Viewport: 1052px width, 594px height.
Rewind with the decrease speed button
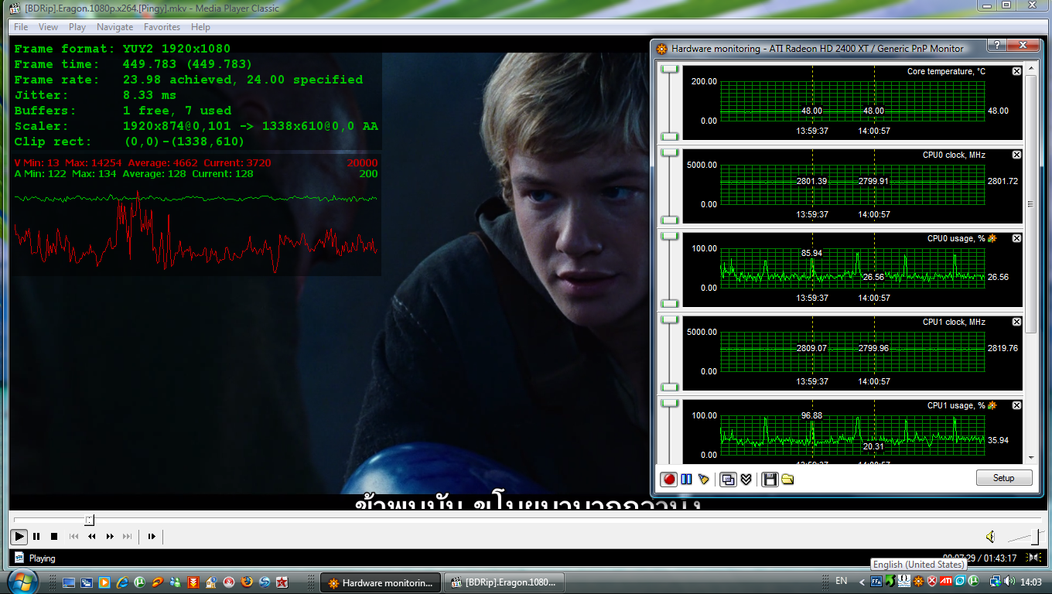tap(92, 536)
